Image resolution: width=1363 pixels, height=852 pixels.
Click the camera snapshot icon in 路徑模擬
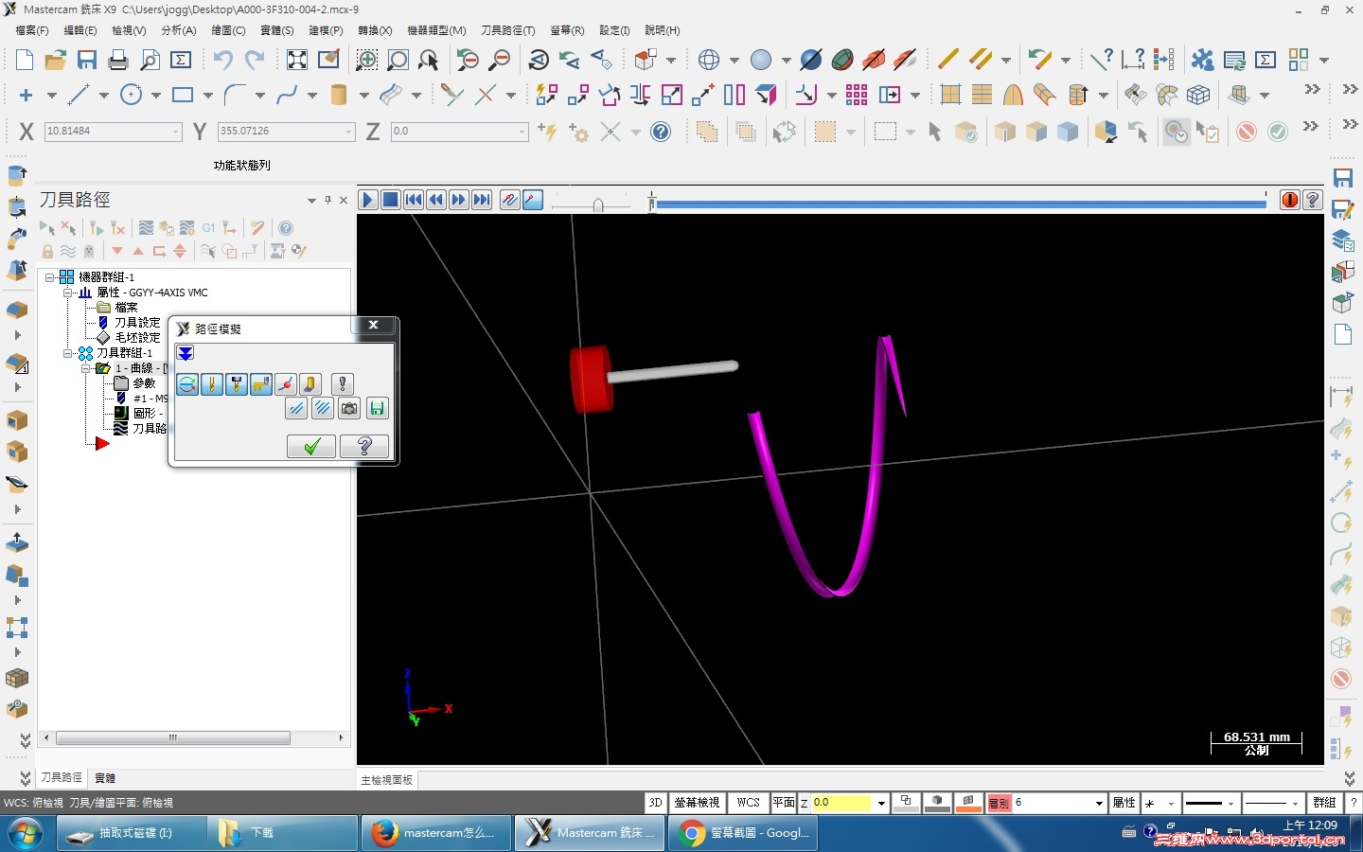click(x=350, y=409)
